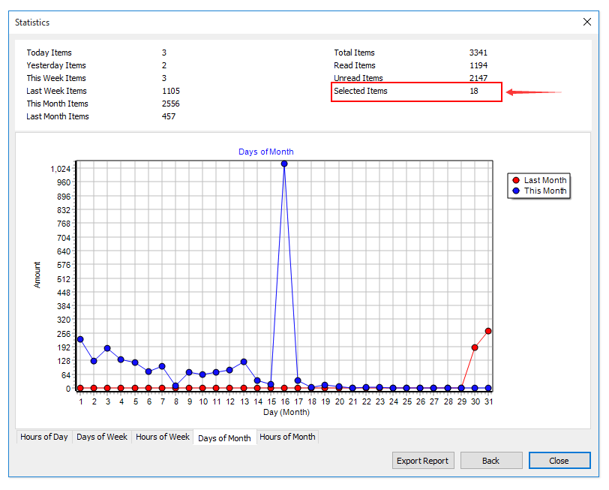Switch to the Hours of Day tab
The image size is (609, 490).
(x=44, y=437)
